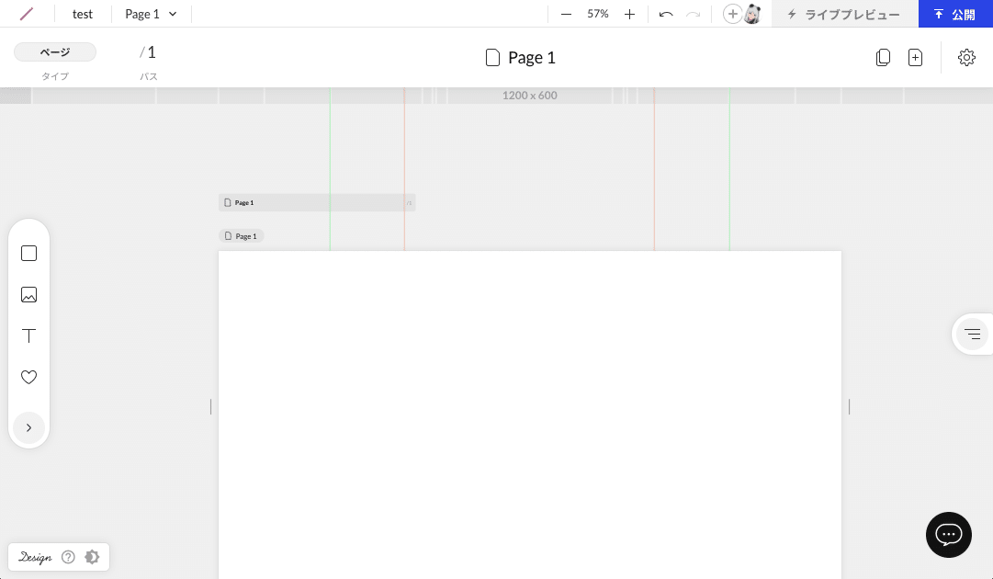Start ライブプレビュー live preview

coord(844,14)
